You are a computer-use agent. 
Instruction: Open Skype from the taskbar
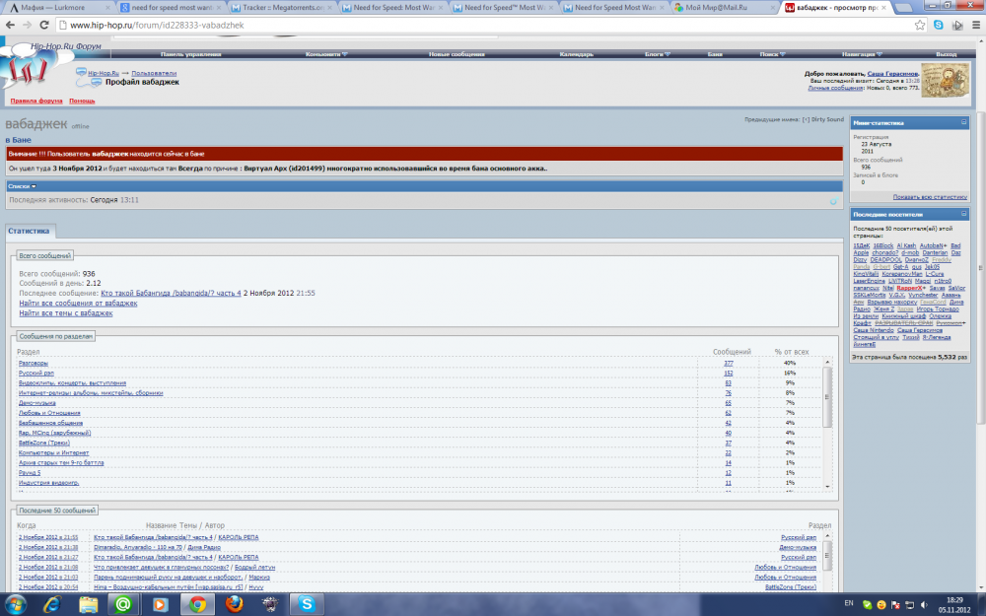coord(307,602)
